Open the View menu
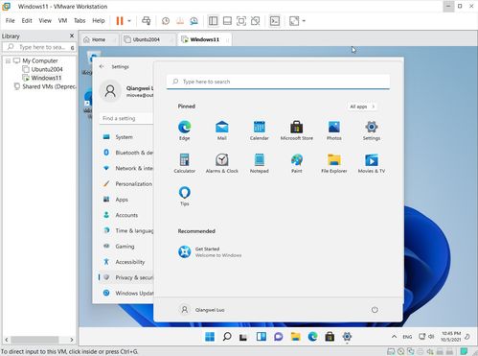Image resolution: width=478 pixels, height=356 pixels. pos(45,21)
